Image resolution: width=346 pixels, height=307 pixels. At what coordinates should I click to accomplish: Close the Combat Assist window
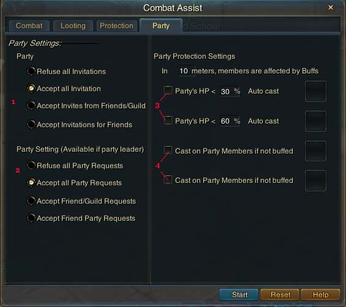coord(331,7)
